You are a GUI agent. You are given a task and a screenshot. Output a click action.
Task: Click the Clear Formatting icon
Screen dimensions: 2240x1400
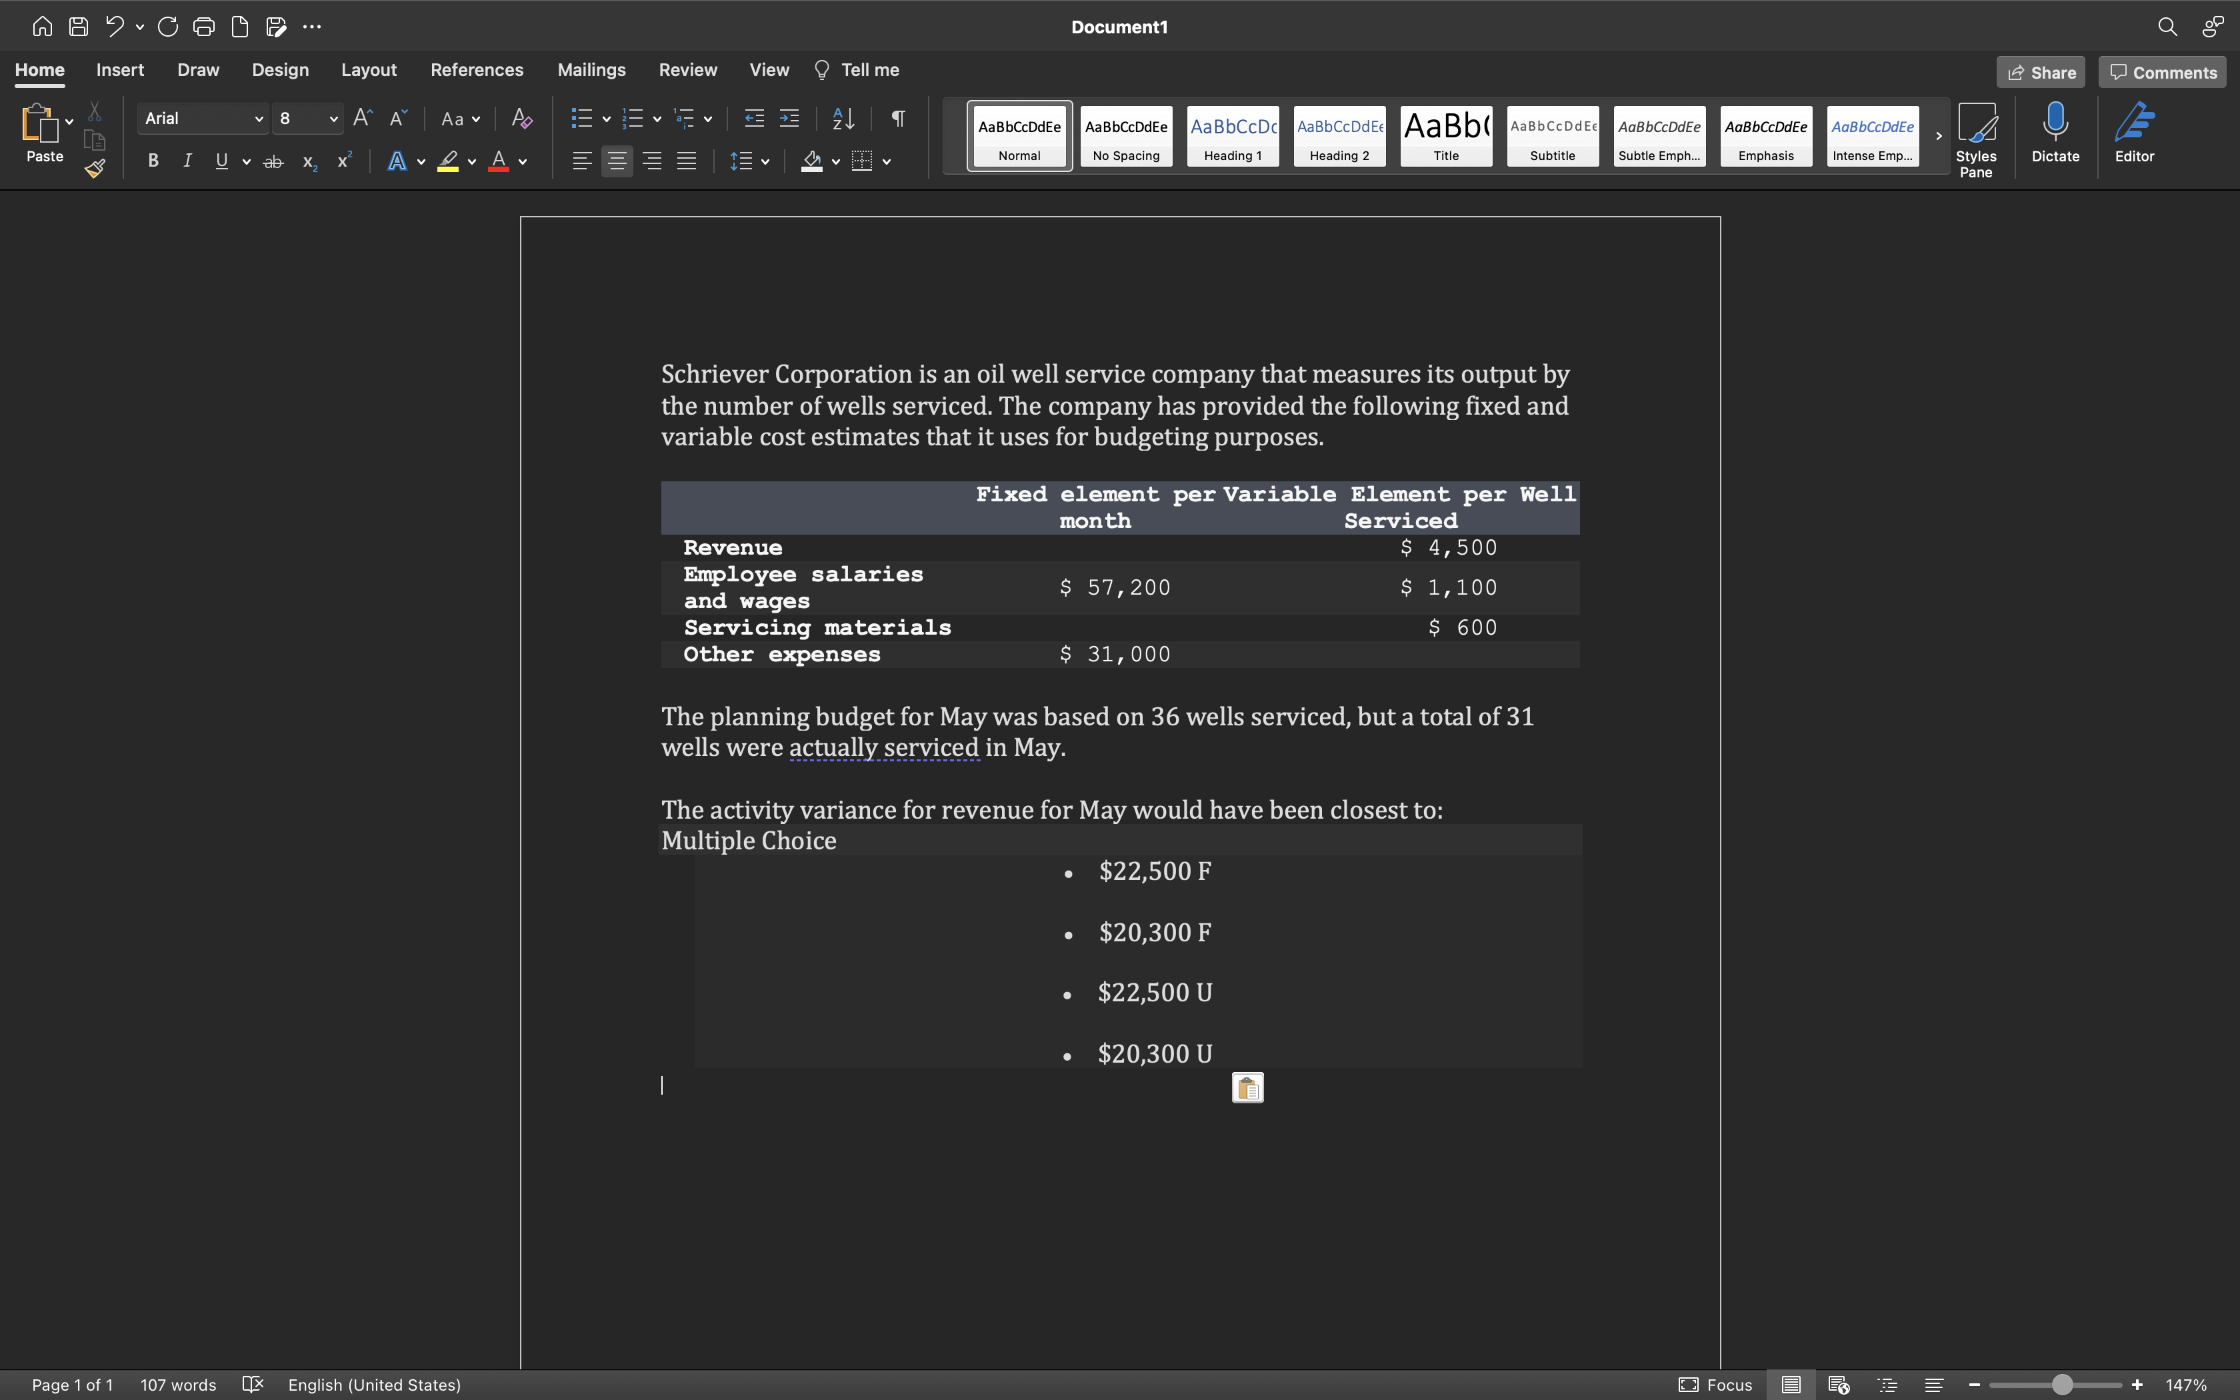click(x=522, y=119)
